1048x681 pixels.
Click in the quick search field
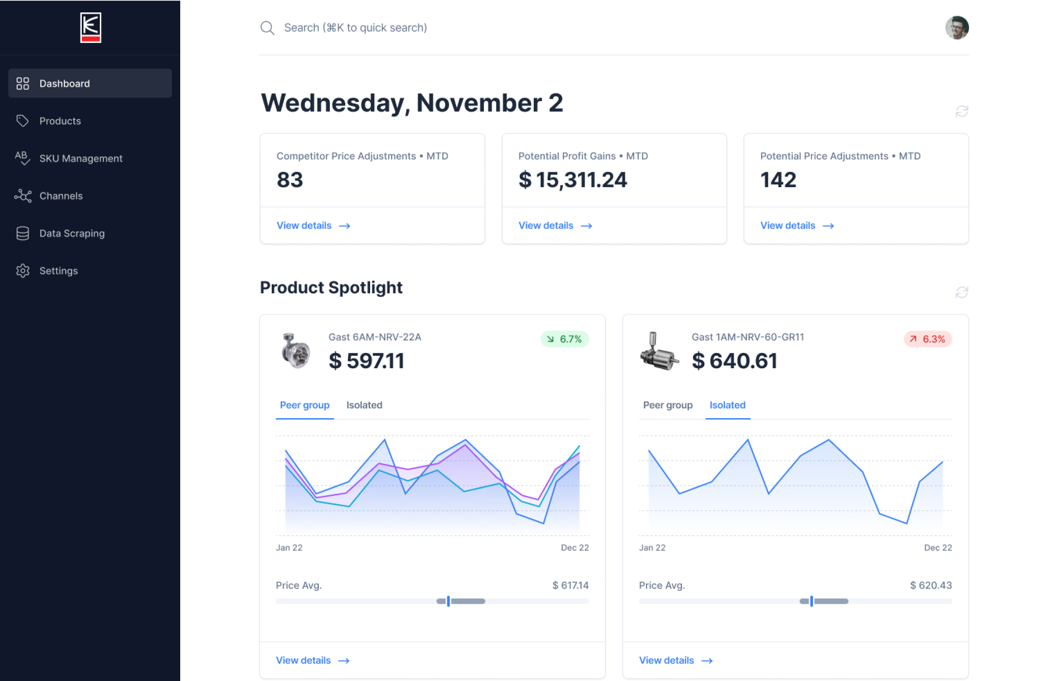pos(355,28)
